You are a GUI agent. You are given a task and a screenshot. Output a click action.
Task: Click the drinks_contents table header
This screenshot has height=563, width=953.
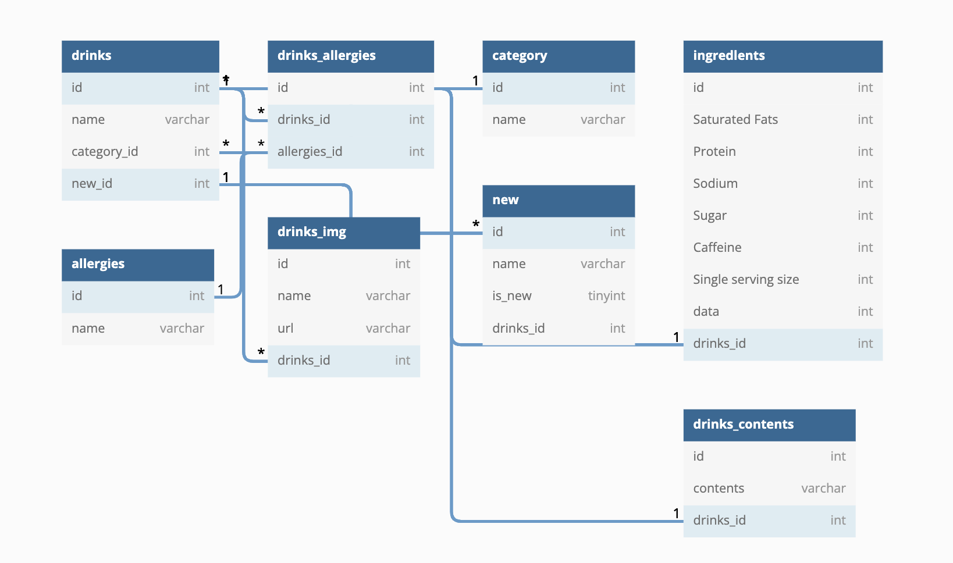pyautogui.click(x=769, y=425)
